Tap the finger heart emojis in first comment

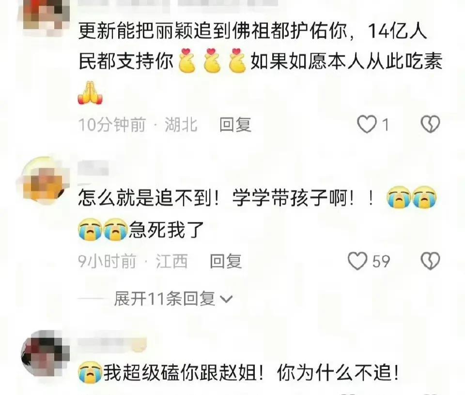pyautogui.click(x=212, y=60)
